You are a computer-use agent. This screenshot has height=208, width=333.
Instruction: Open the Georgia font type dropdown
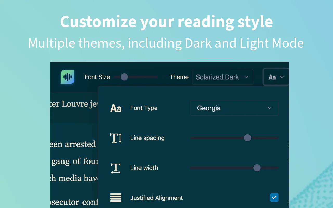point(234,108)
